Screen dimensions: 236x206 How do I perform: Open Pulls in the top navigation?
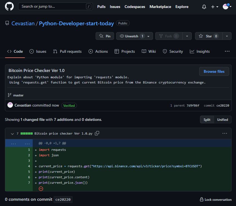(x=101, y=7)
